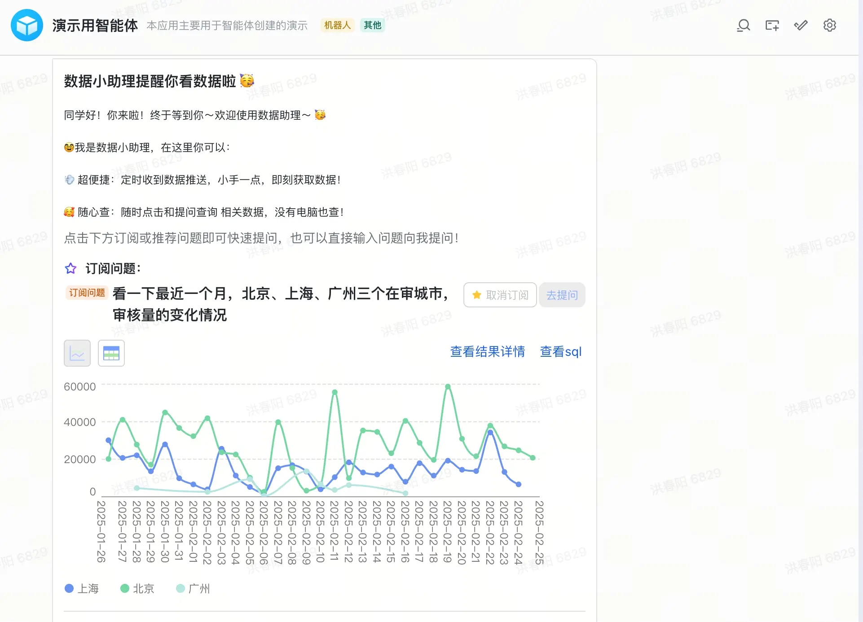This screenshot has height=622, width=863.
Task: Click the app description 本应用主要用于智能体创建的演示
Action: click(x=227, y=26)
